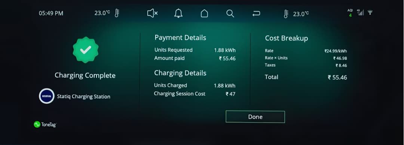Tap Statiq Charging Station label
Screen dimensions: 404x145
pyautogui.click(x=83, y=97)
